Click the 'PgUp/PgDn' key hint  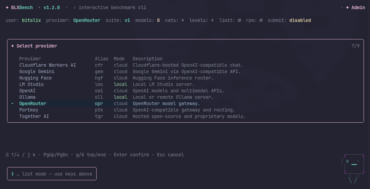56,155
